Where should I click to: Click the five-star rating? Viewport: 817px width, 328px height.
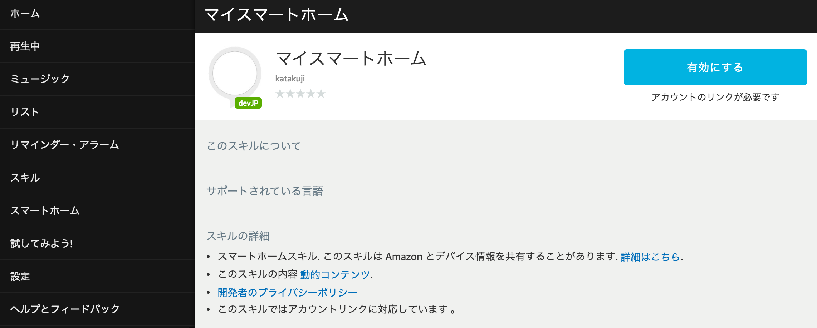[x=300, y=94]
